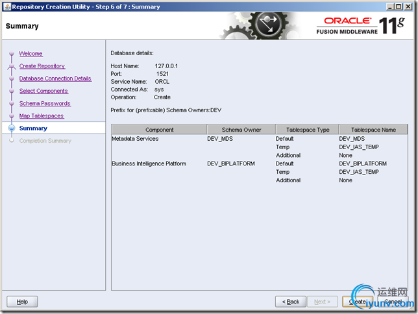418x314 pixels.
Task: Close the Repository Creation Utility window
Action: 408,6
